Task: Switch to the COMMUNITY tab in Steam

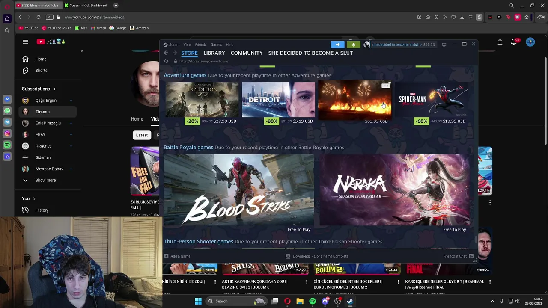Action: point(247,53)
